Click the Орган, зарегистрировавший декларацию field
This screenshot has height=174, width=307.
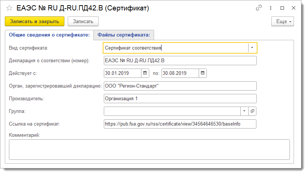[180, 86]
